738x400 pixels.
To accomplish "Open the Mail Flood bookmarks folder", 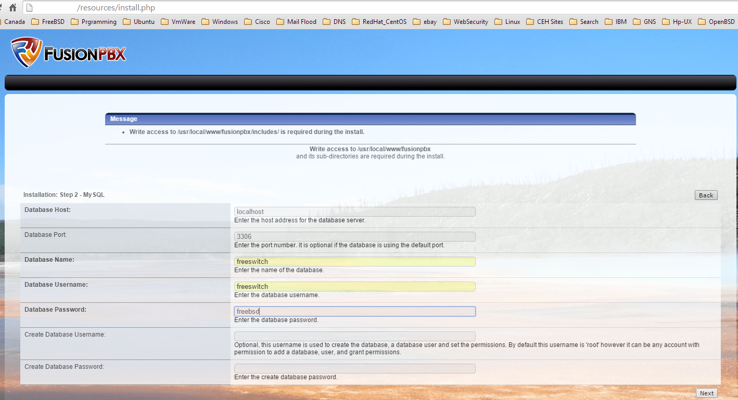I will coord(297,21).
